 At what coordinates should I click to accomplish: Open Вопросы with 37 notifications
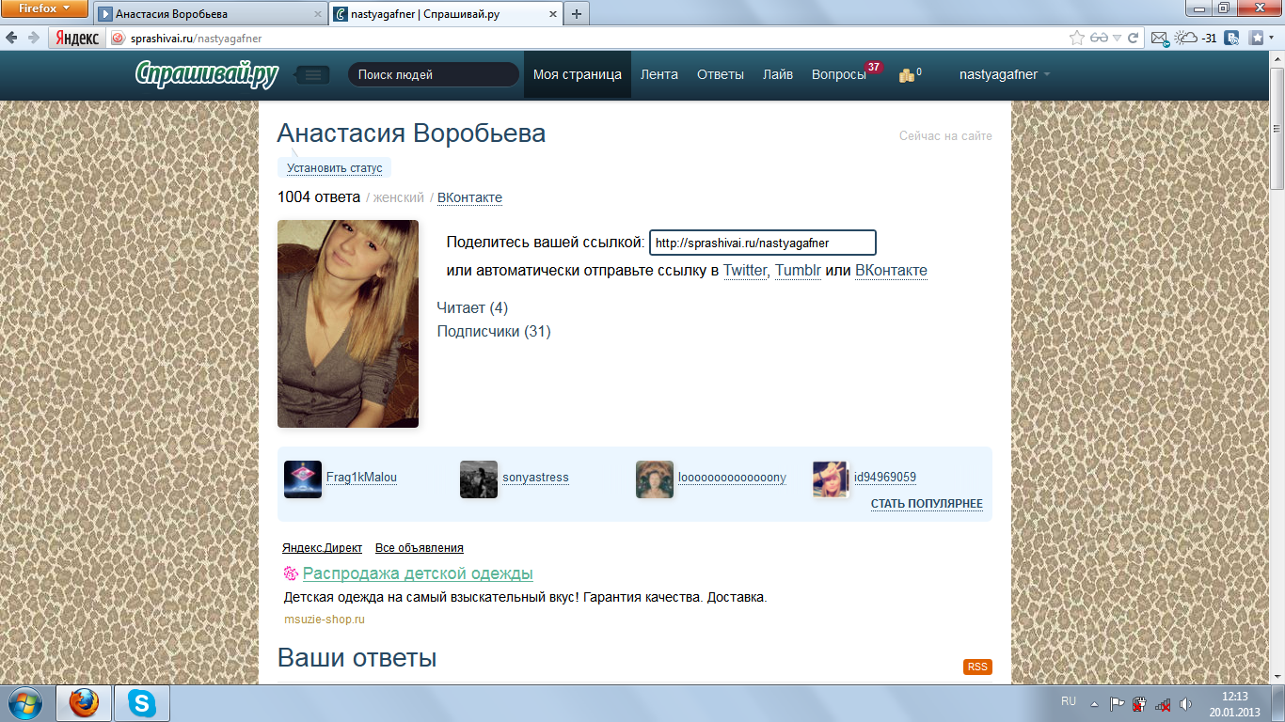pos(839,75)
